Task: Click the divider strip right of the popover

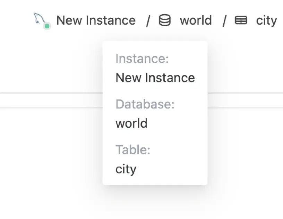Action: [x=245, y=100]
